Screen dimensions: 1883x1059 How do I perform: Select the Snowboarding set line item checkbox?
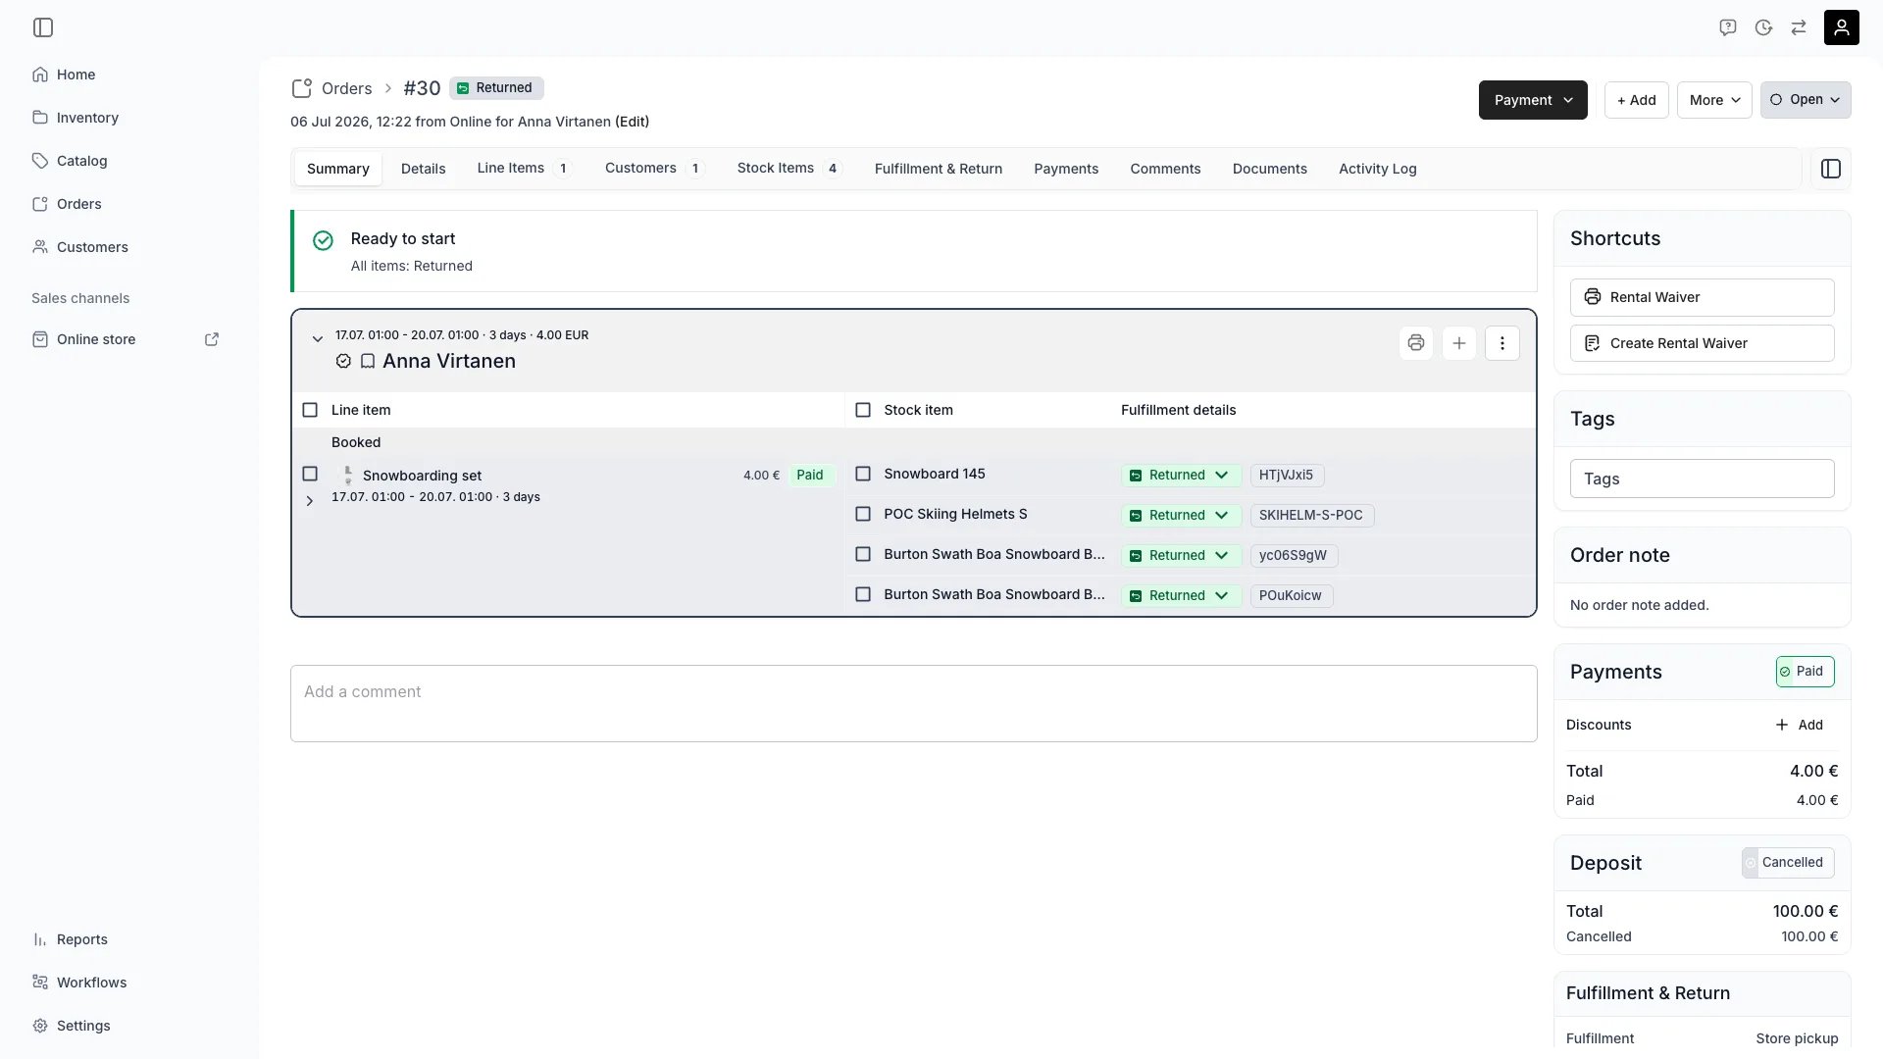pyautogui.click(x=310, y=474)
